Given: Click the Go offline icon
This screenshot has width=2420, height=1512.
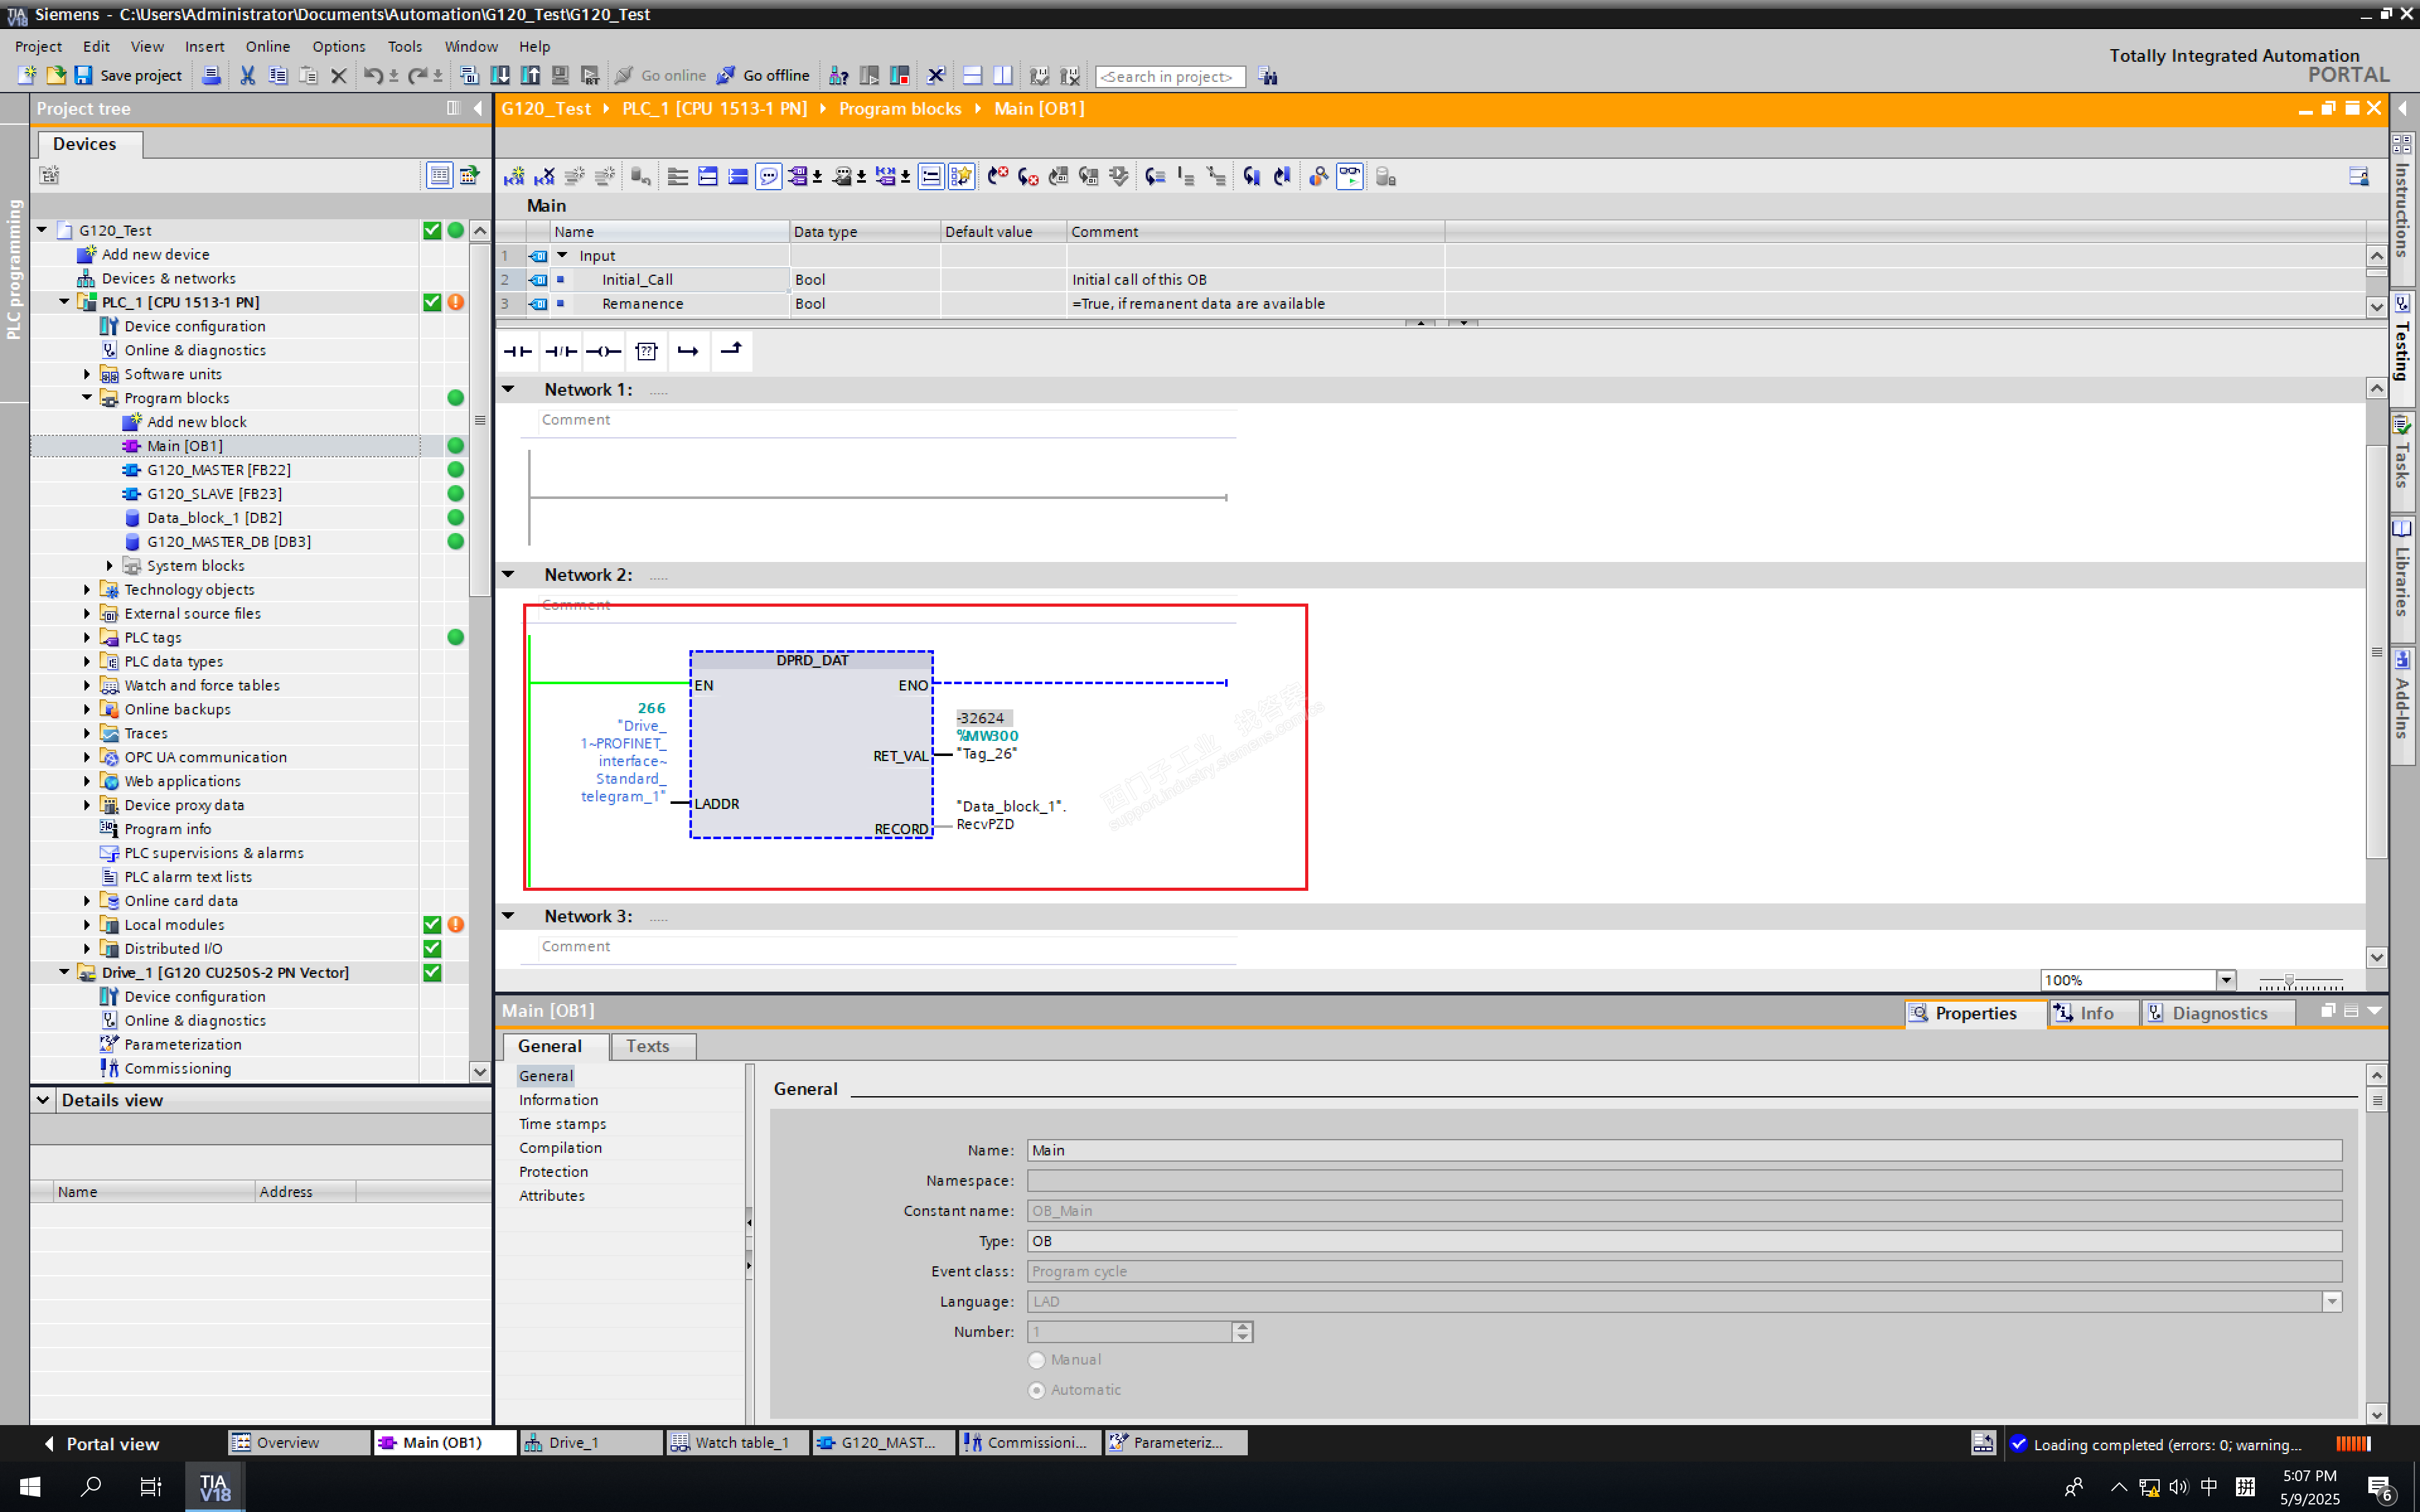Looking at the screenshot, I should click(726, 76).
